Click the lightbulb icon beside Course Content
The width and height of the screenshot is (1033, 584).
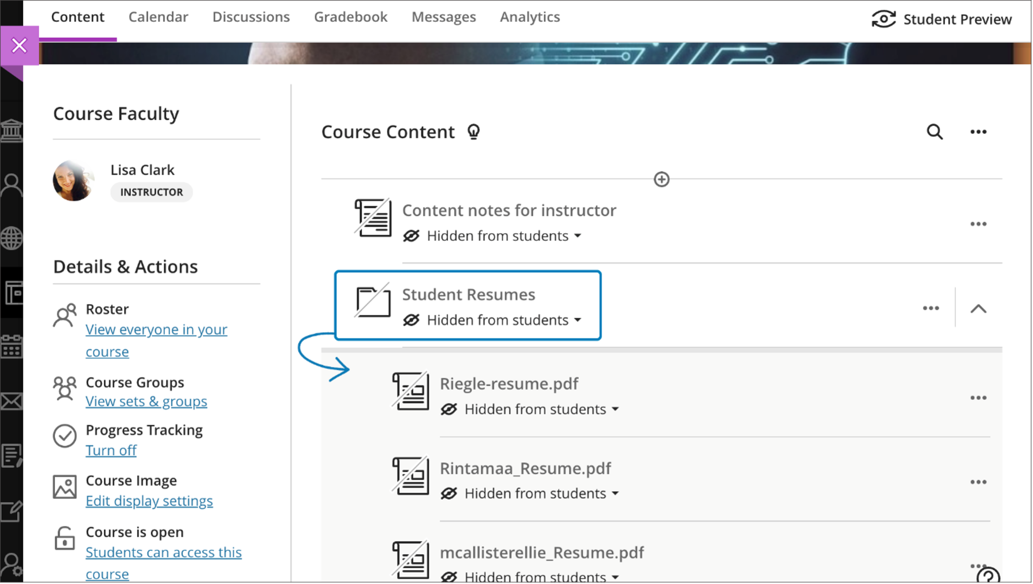point(474,132)
